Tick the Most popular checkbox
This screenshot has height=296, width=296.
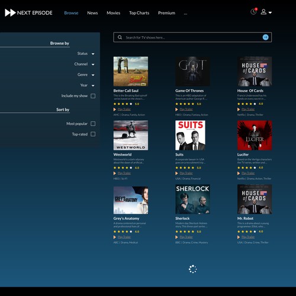click(x=93, y=124)
